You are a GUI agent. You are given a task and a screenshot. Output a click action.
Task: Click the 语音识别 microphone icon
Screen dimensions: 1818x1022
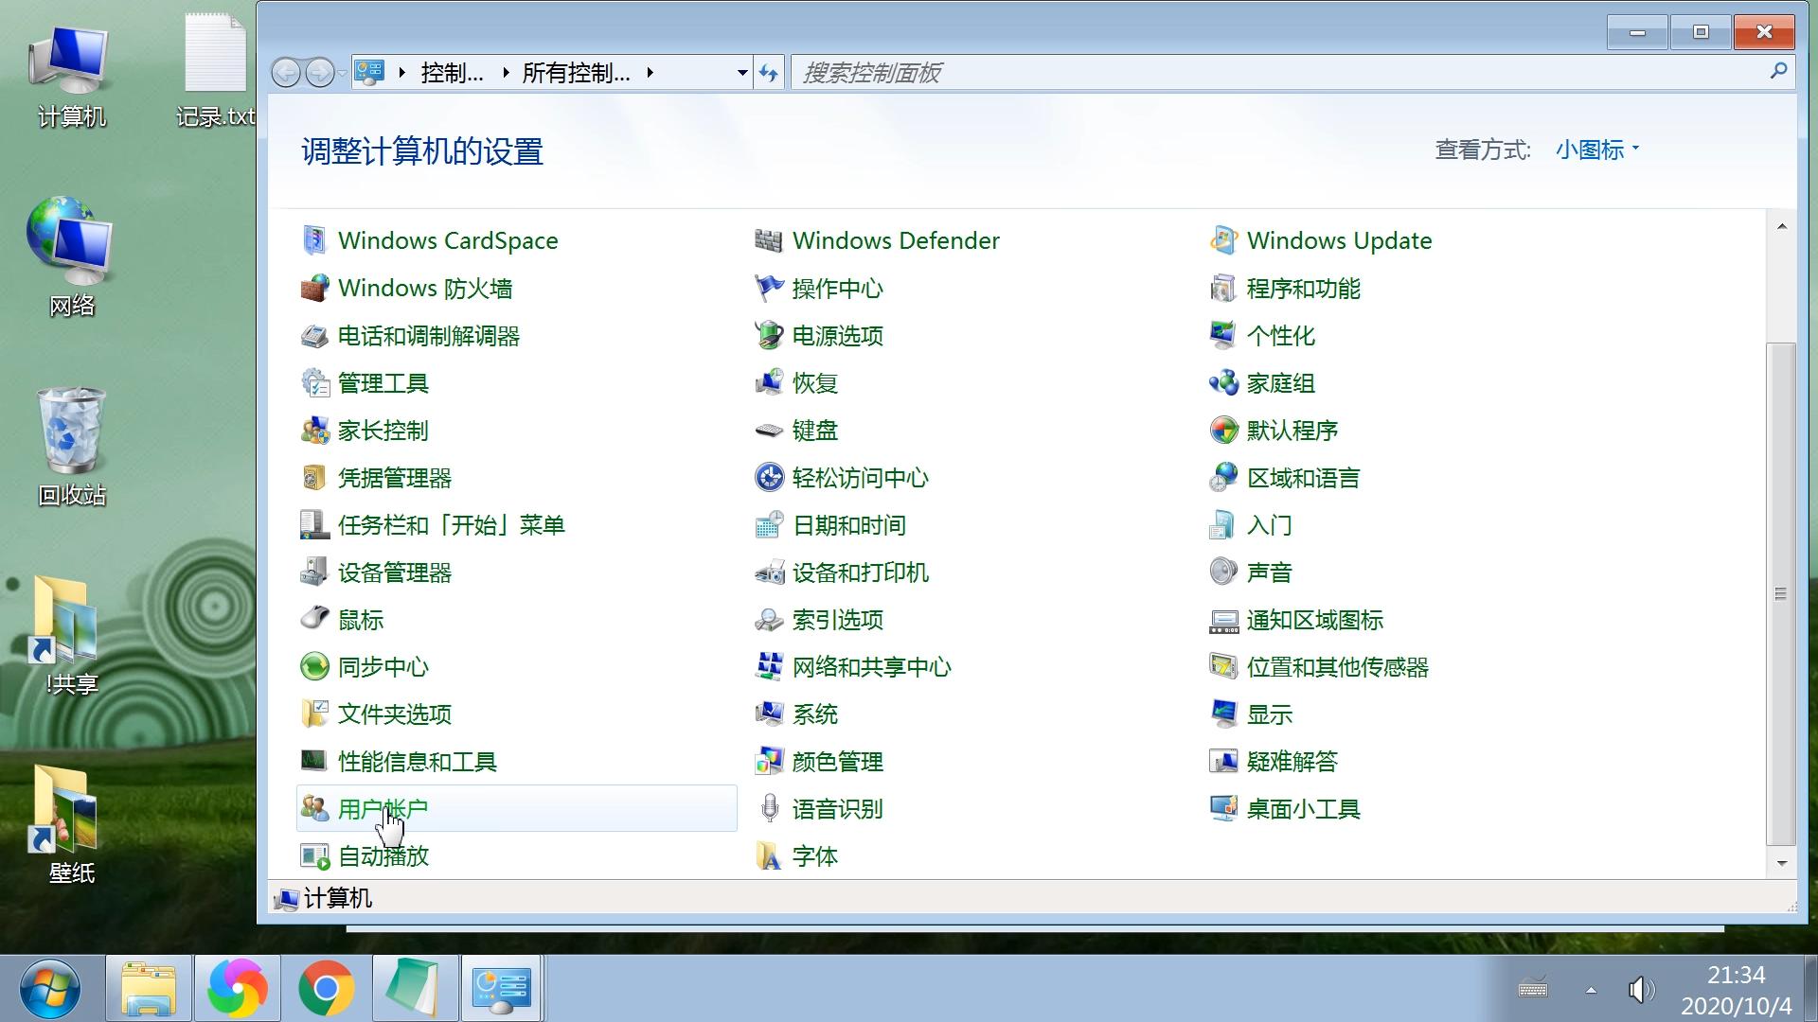768,809
